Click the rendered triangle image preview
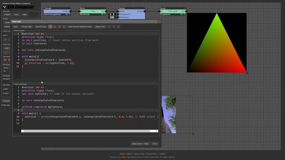 (217, 43)
